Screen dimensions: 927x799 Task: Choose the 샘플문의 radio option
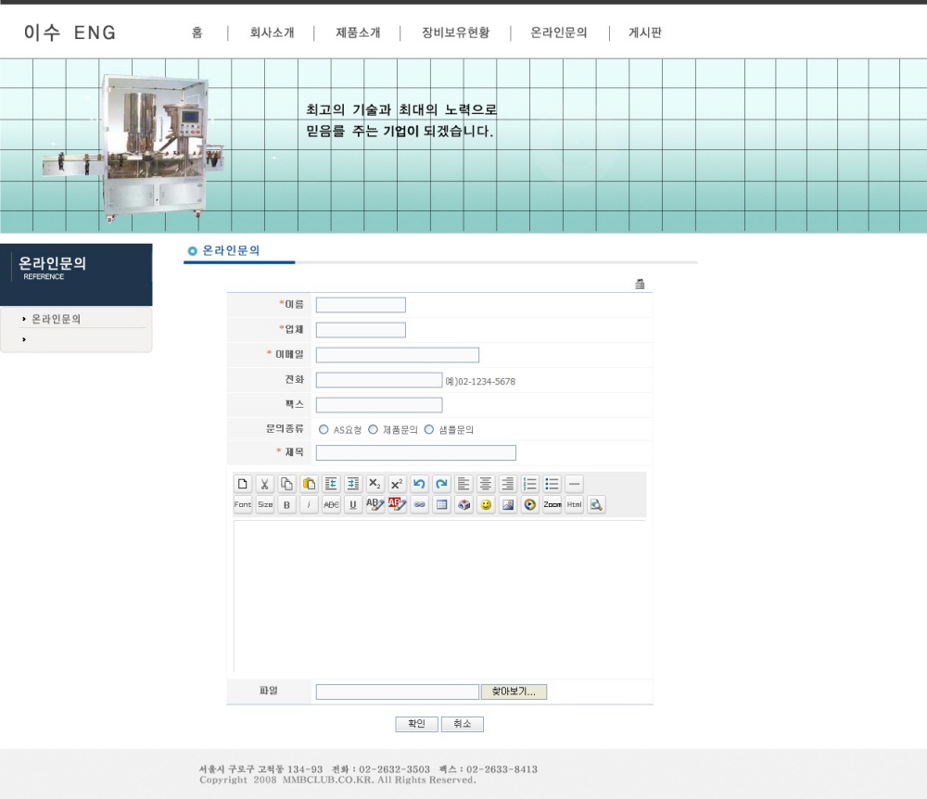point(429,430)
